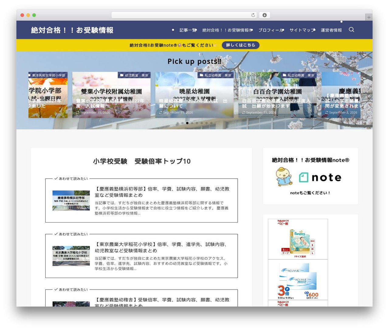Image resolution: width=389 pixels, height=330 pixels.
Task: Open the サイトマップ menu item
Action: 302,30
